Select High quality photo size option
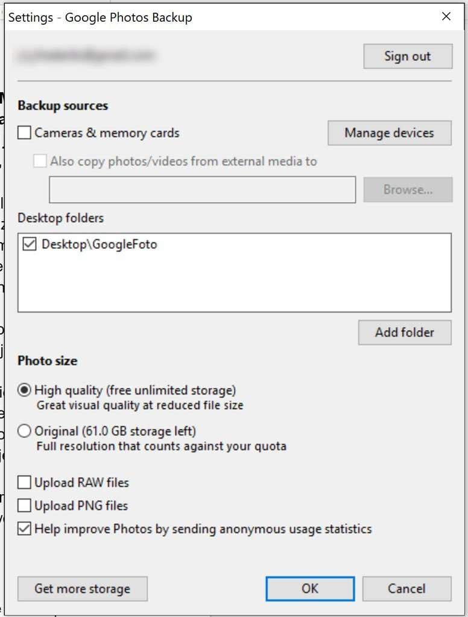Screen dimensions: 468x617 (24, 390)
